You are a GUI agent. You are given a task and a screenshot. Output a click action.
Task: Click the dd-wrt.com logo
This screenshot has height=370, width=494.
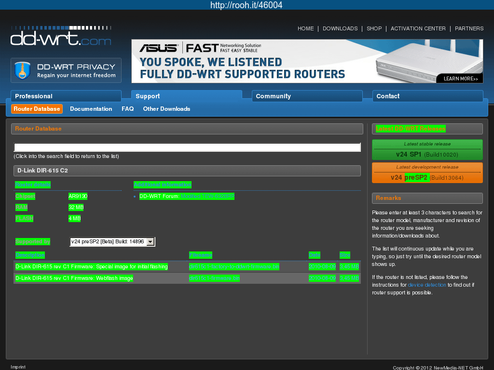[x=61, y=37]
